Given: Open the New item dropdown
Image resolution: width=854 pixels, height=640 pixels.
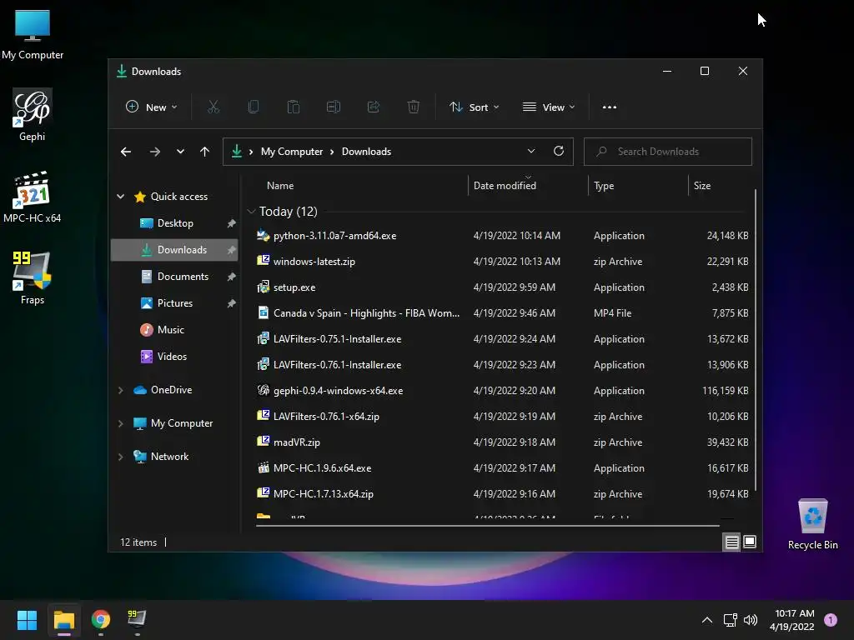Looking at the screenshot, I should coord(152,107).
